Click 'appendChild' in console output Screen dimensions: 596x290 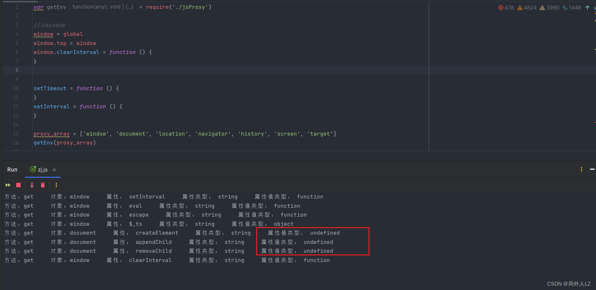154,242
